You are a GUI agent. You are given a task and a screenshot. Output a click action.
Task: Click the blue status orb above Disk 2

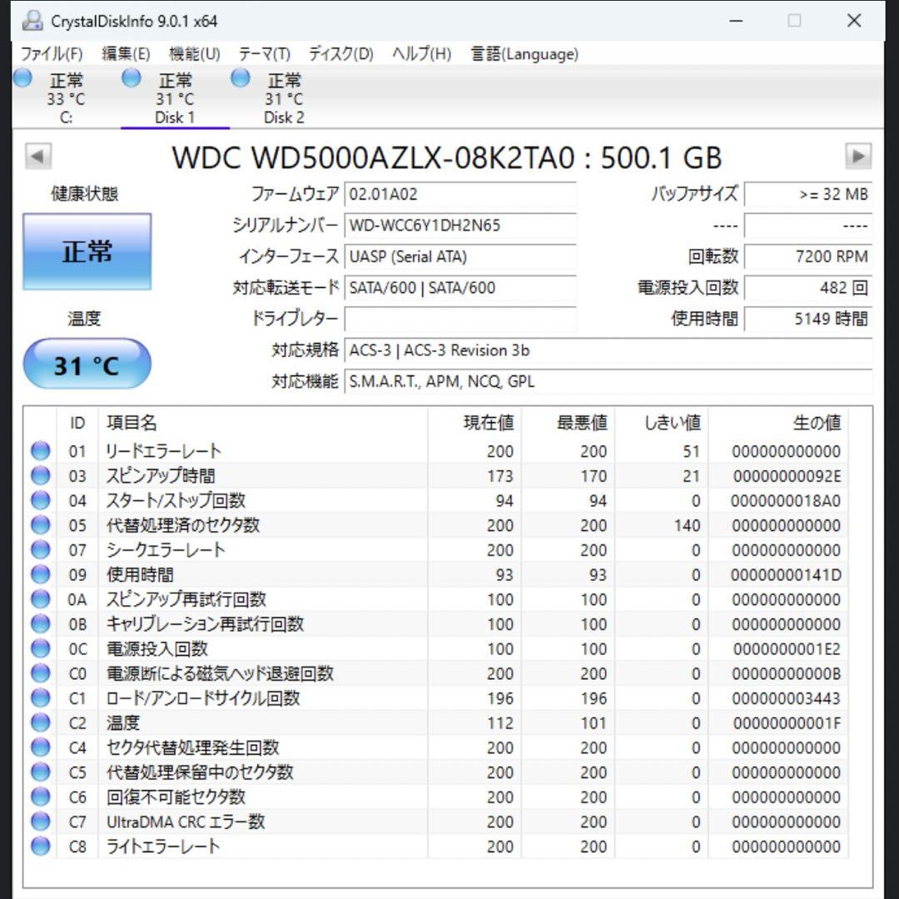click(241, 77)
